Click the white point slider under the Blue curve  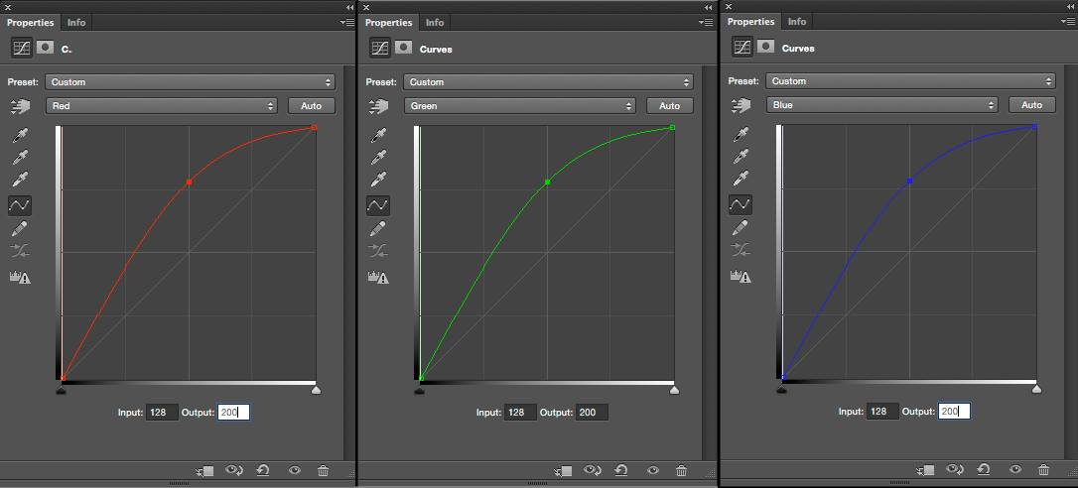pyautogui.click(x=1036, y=389)
